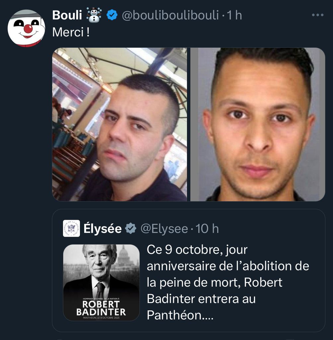Click the snowman emoji in the display name
The height and width of the screenshot is (340, 333).
tap(94, 15)
